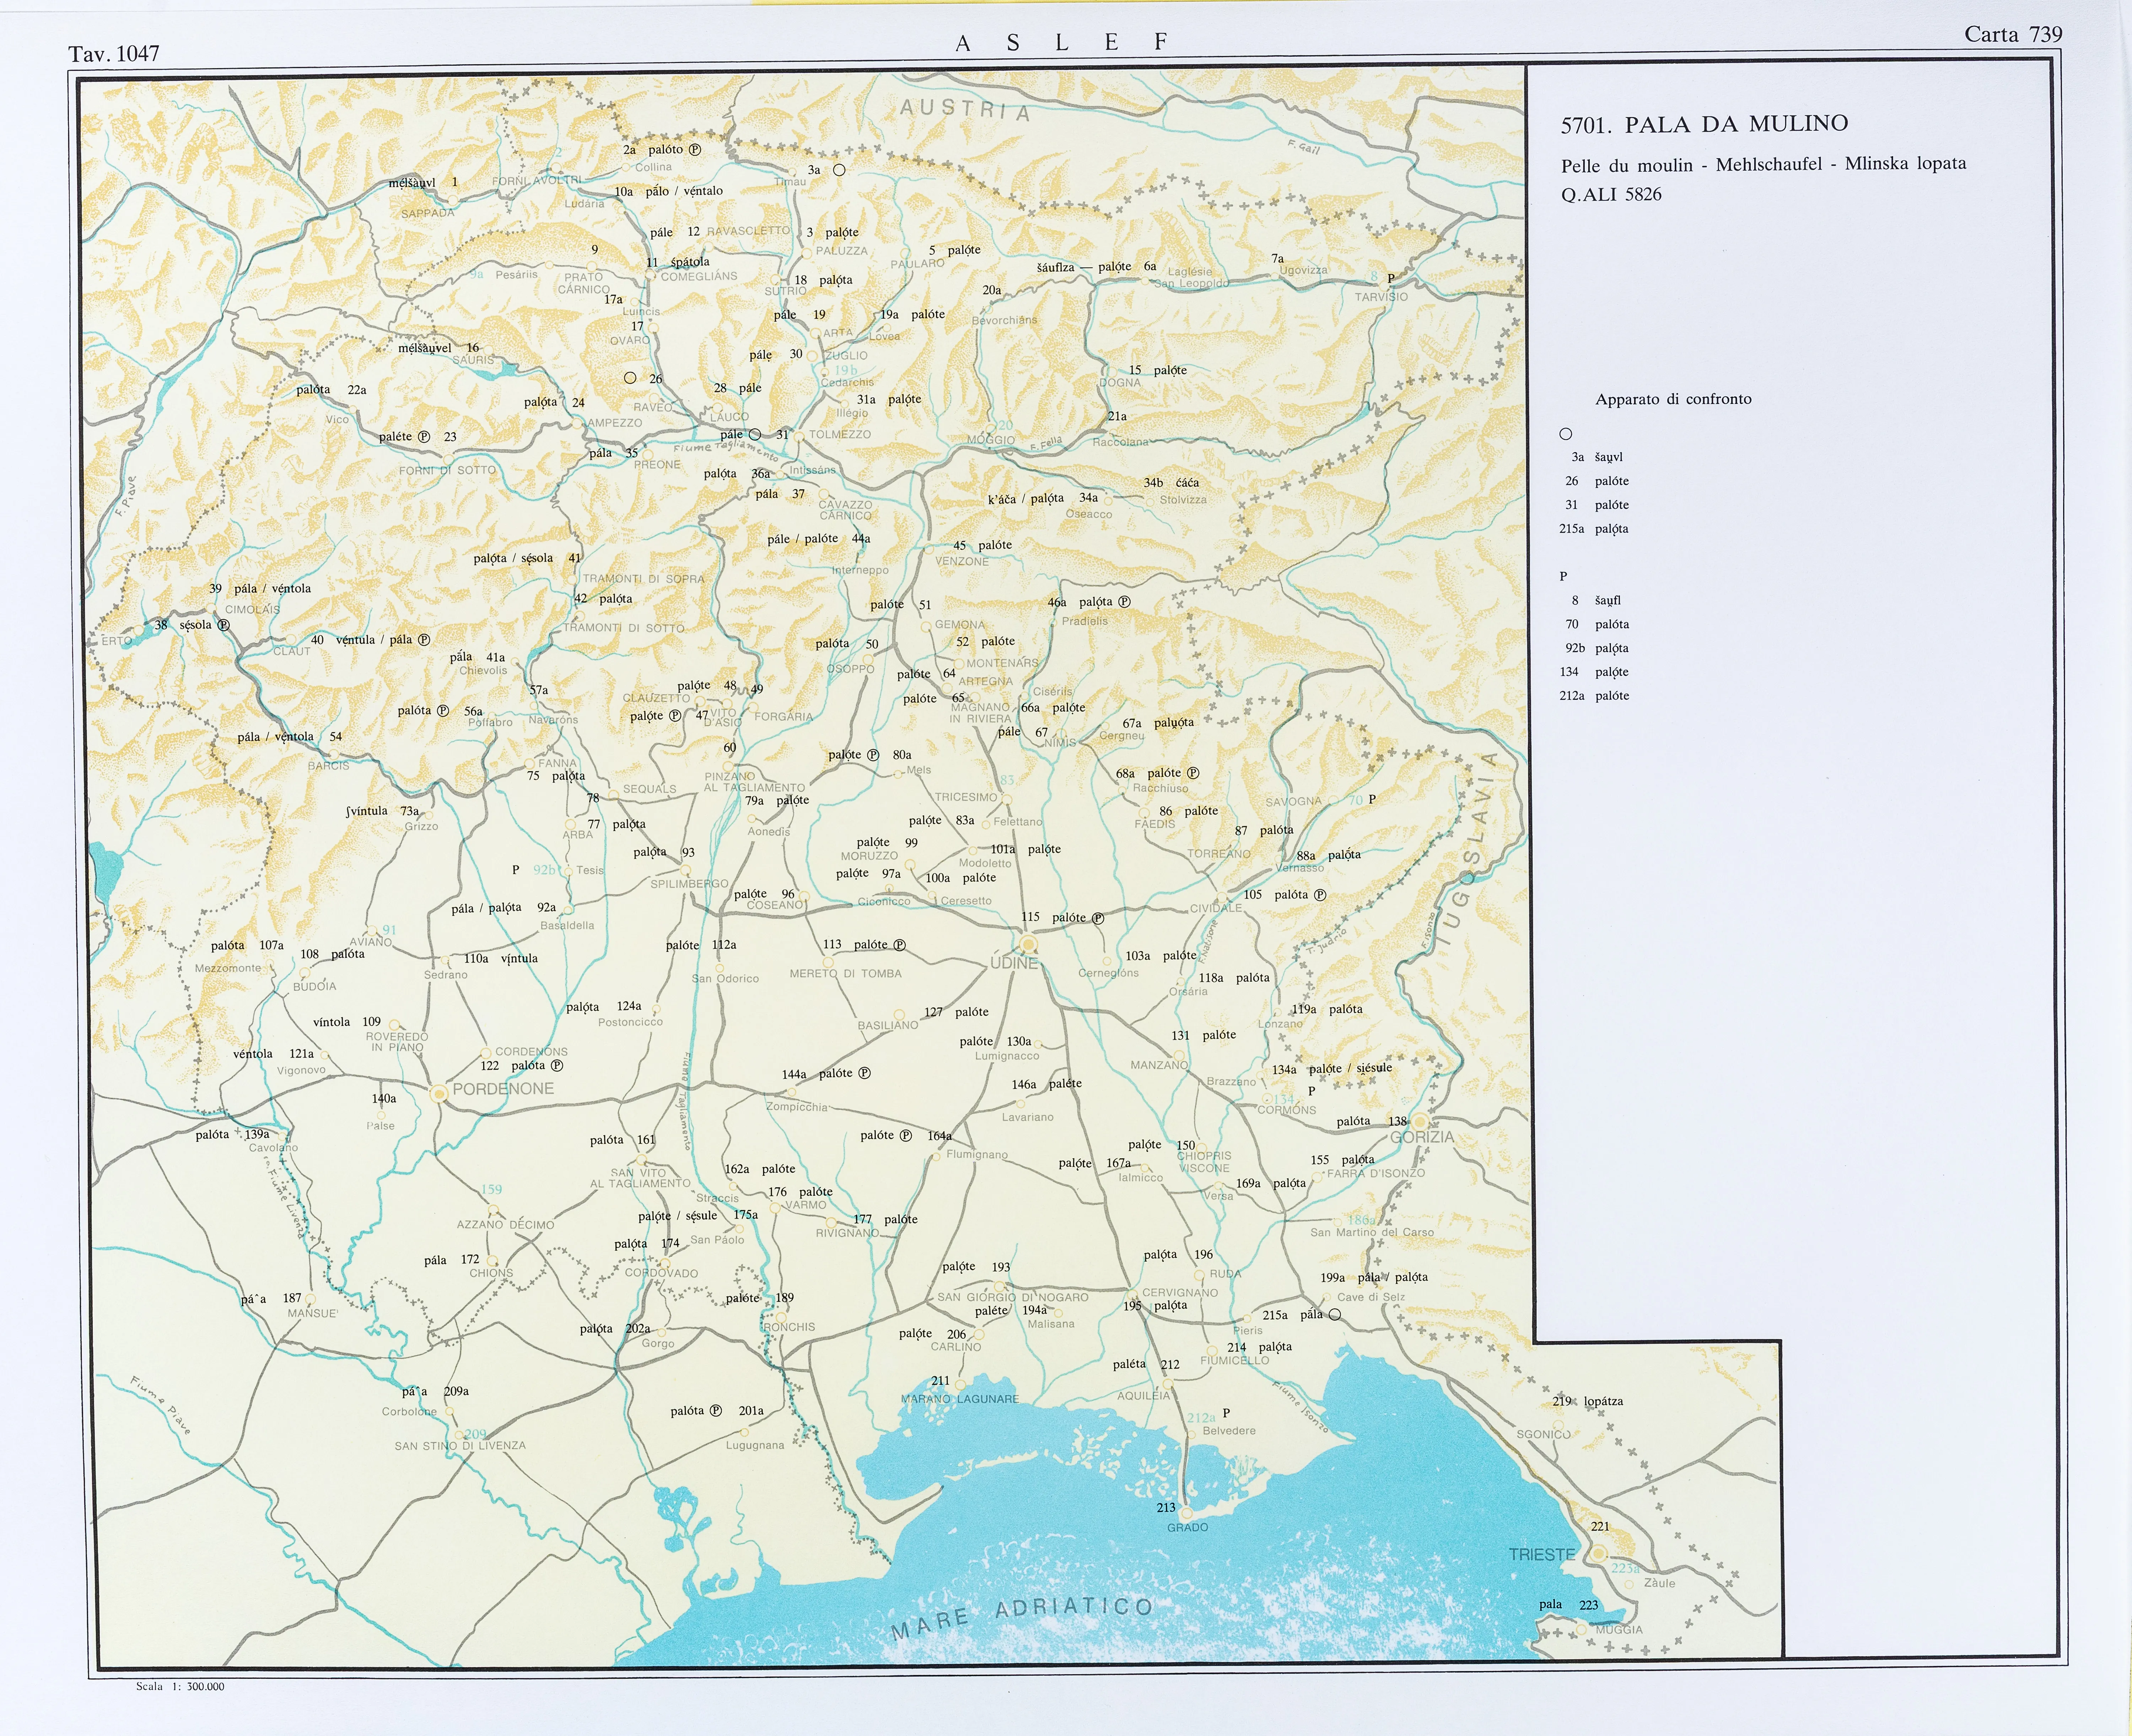The image size is (2132, 1736).
Task: Click the Trieste city marker circle
Action: click(1599, 1553)
